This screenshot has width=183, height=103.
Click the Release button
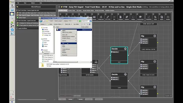click(x=70, y=99)
